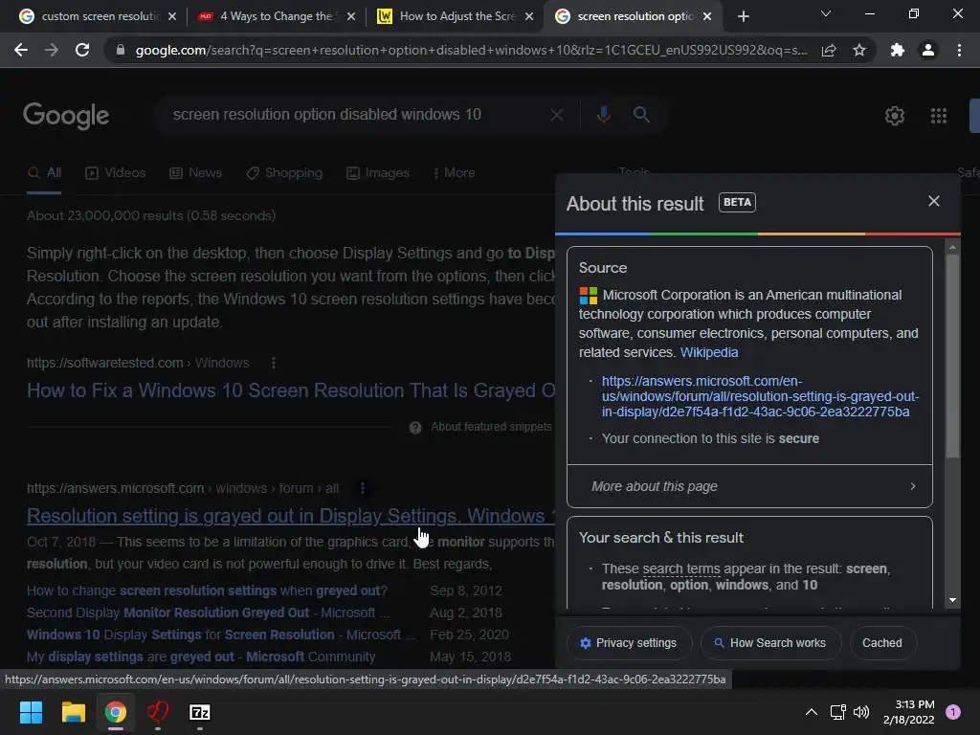Open 'Resolution setting is grayed out' result link
Image resolution: width=980 pixels, height=735 pixels.
click(291, 516)
